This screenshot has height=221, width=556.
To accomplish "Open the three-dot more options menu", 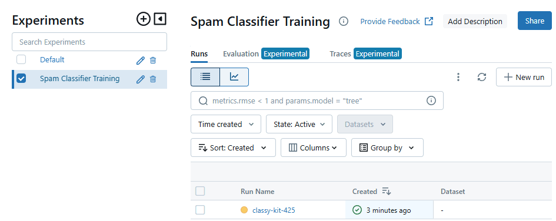I will tap(458, 77).
